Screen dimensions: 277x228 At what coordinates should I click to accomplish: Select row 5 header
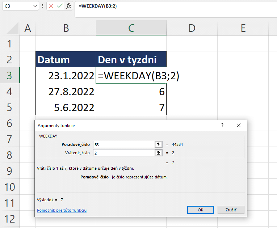(9, 107)
